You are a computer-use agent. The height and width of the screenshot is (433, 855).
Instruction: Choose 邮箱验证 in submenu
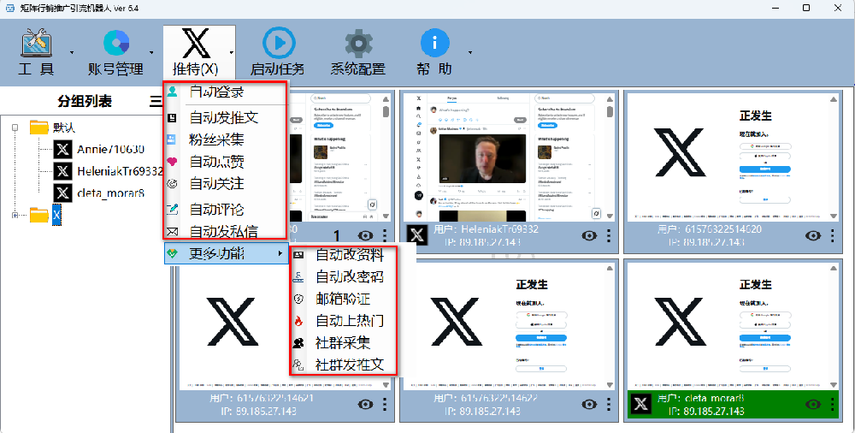[344, 299]
